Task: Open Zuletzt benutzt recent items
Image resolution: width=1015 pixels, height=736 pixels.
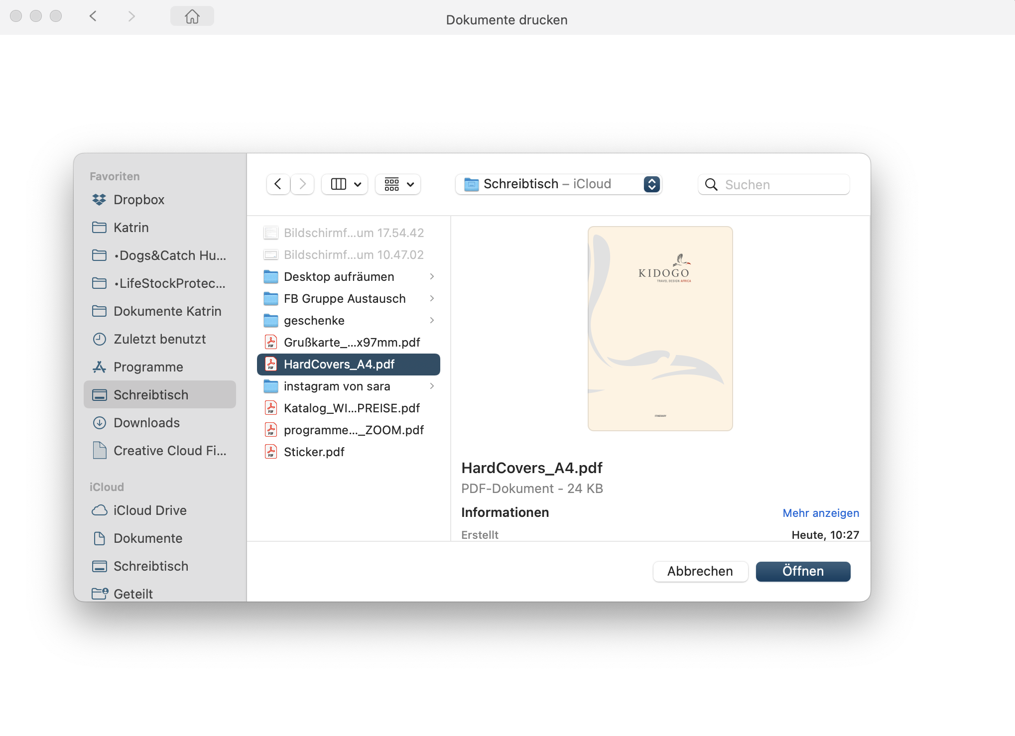Action: pyautogui.click(x=159, y=339)
